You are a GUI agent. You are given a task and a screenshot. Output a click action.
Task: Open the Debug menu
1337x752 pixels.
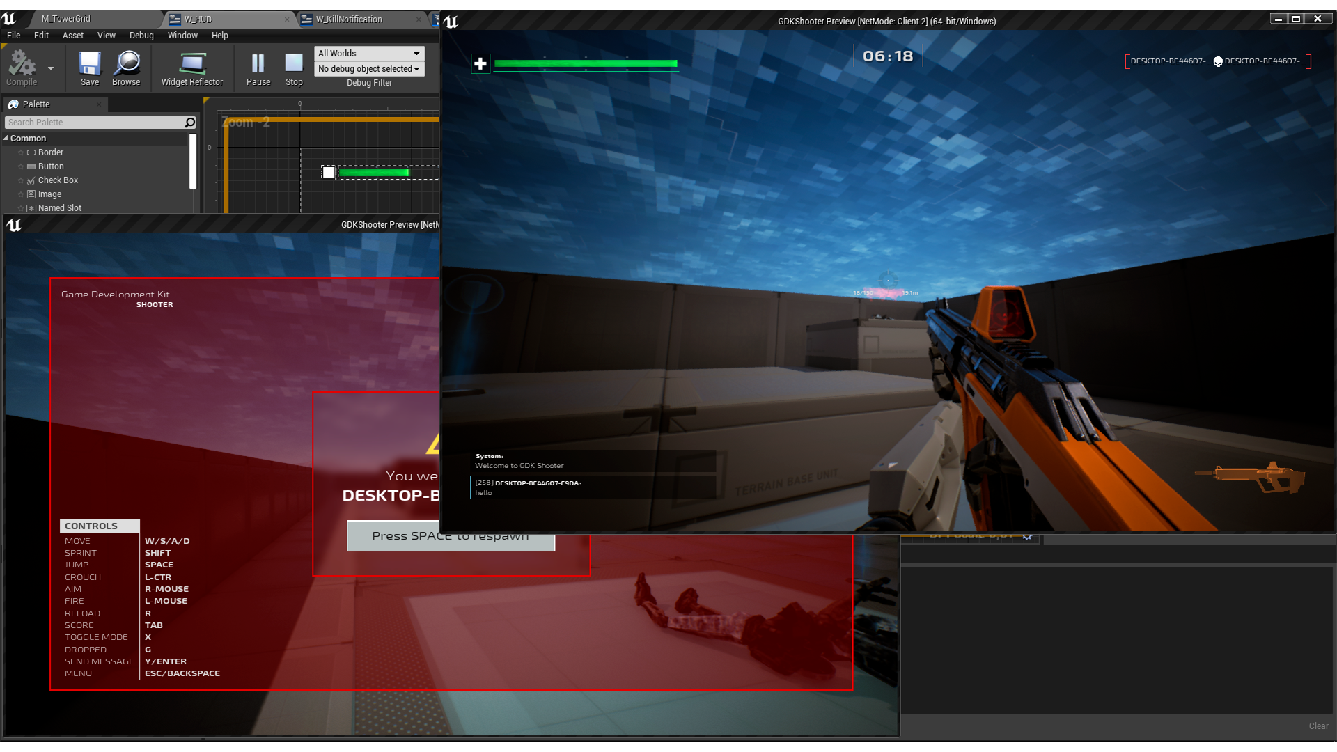pos(141,35)
